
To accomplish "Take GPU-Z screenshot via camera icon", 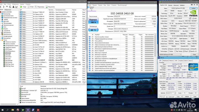I will pos(192,5).
